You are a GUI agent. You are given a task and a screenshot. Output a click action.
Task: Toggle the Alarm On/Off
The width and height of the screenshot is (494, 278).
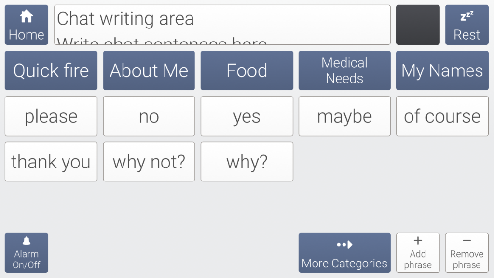tap(27, 252)
